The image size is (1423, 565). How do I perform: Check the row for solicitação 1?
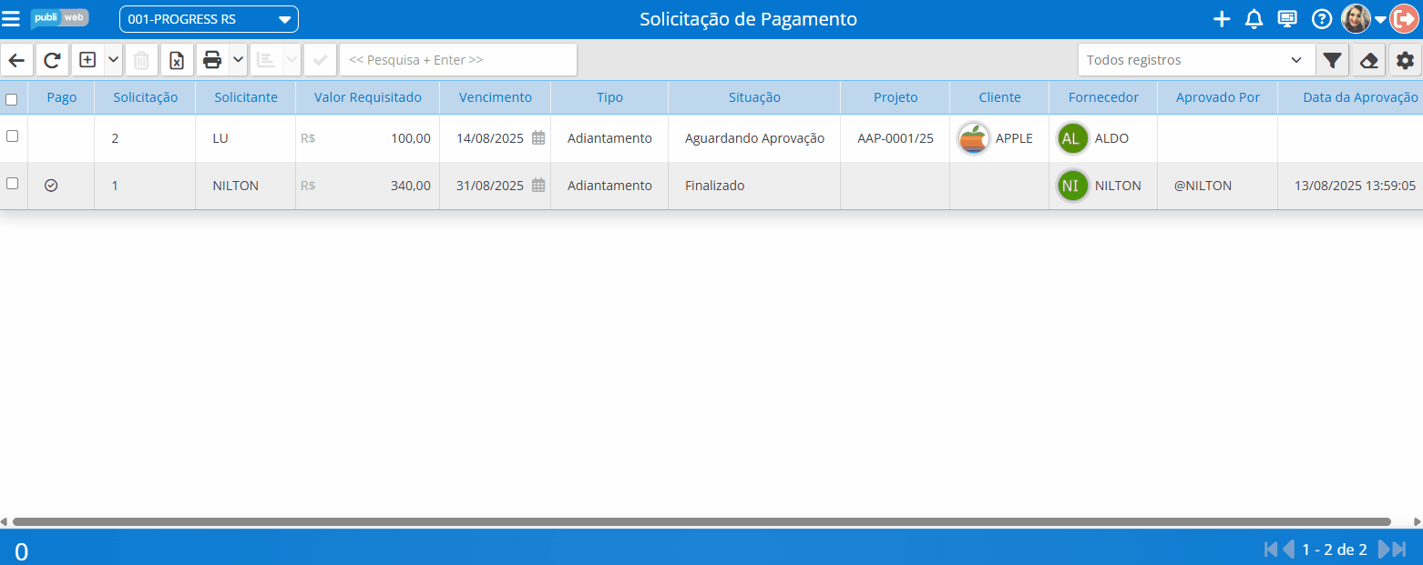click(12, 184)
